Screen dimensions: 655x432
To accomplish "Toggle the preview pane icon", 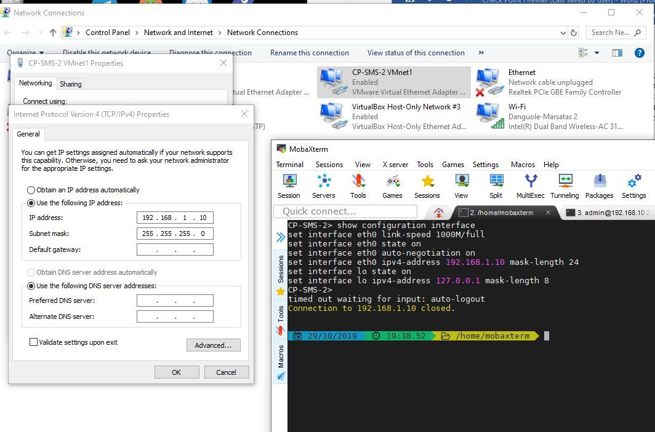I will [617, 53].
